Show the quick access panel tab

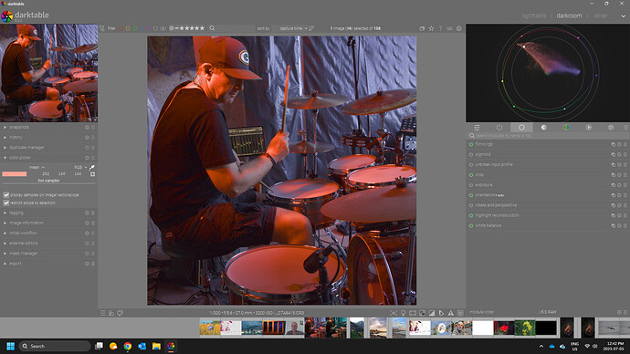477,127
